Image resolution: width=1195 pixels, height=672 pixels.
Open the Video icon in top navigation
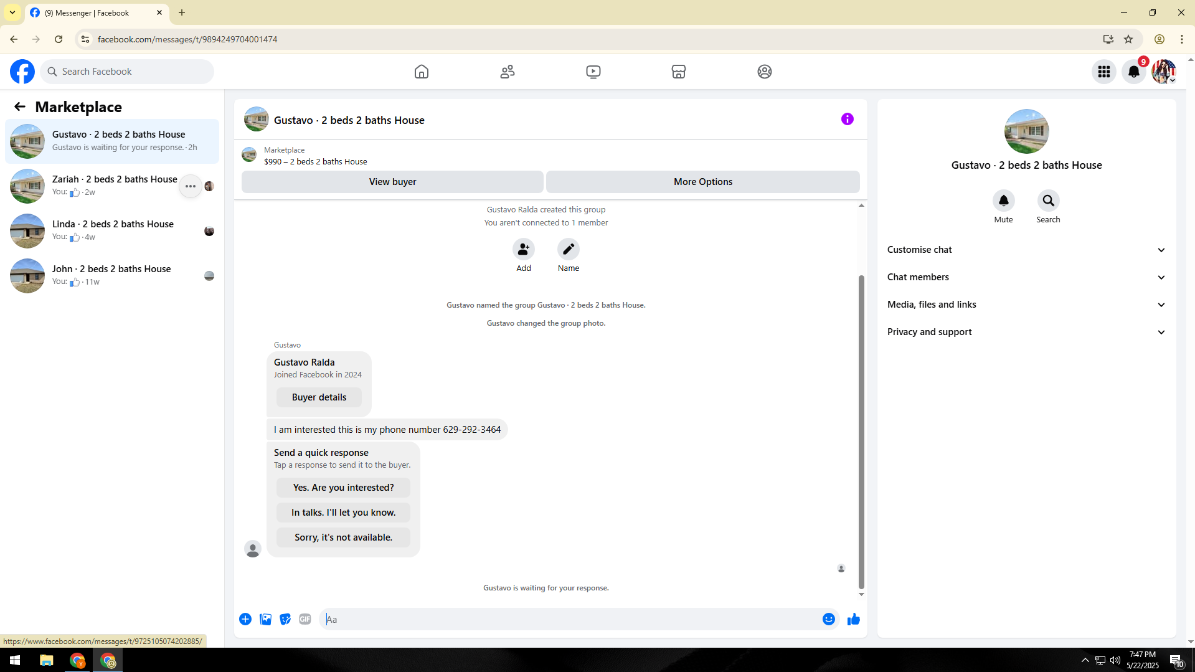(593, 72)
